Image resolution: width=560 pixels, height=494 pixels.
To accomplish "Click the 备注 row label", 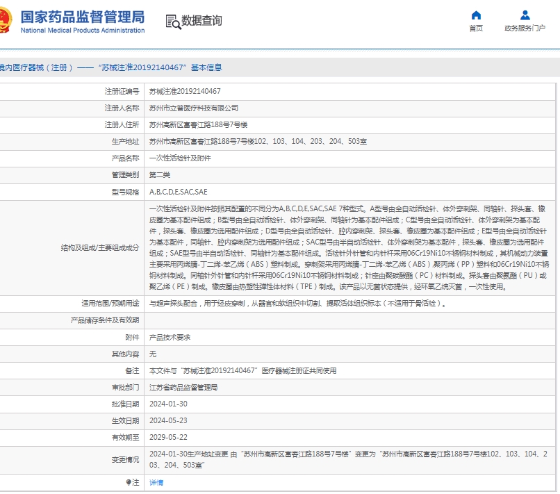I will (x=132, y=371).
